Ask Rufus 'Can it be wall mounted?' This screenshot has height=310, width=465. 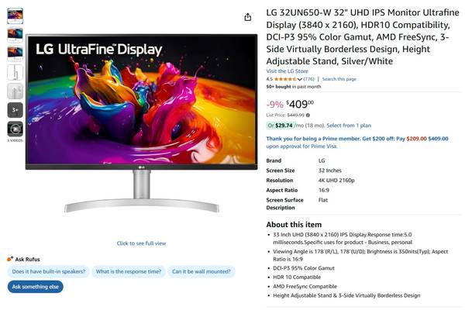[201, 271]
